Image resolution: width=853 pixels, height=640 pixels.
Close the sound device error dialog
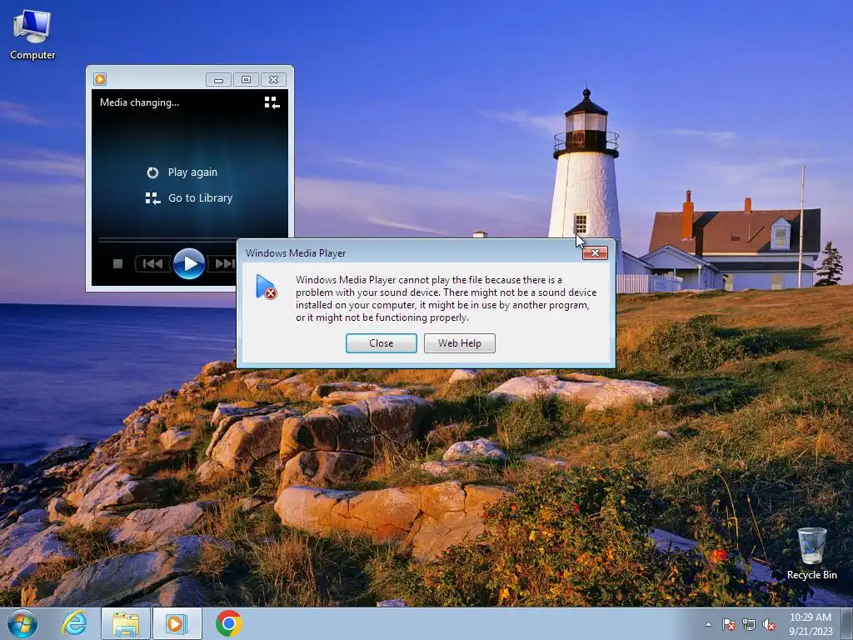381,343
